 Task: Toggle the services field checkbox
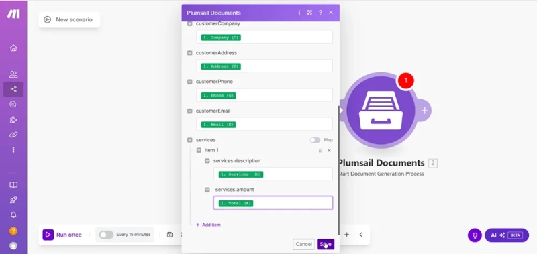coord(189,140)
